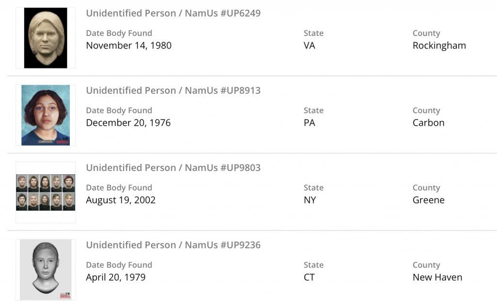Select the state value NY
This screenshot has width=497, height=302.
(310, 200)
